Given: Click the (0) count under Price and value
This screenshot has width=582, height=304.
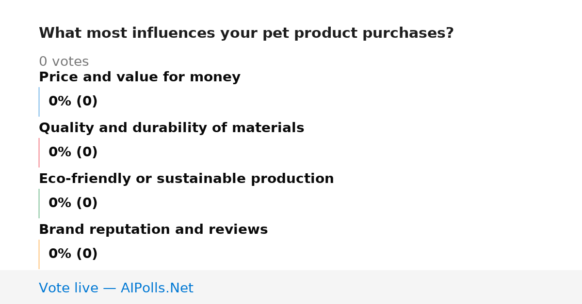Looking at the screenshot, I should pos(87,102).
